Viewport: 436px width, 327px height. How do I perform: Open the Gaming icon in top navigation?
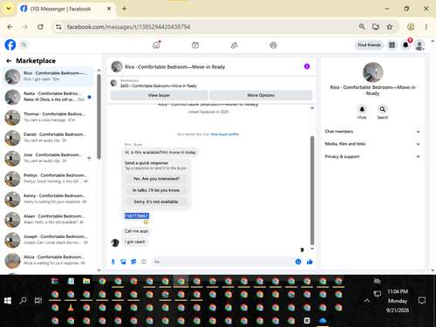click(x=273, y=45)
